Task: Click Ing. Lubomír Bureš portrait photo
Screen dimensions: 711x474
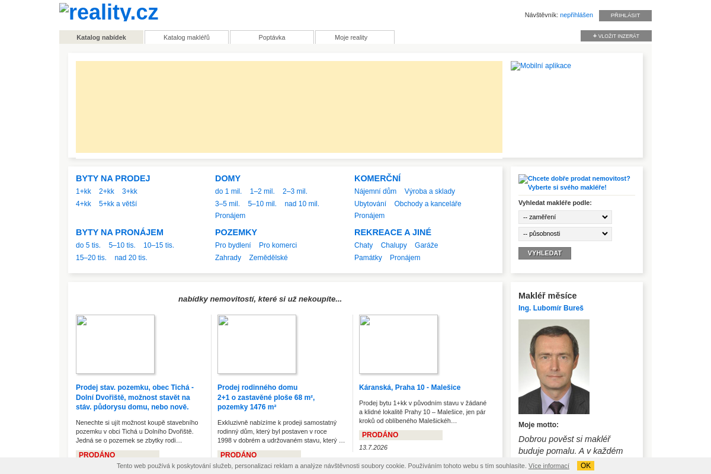Action: click(554, 367)
